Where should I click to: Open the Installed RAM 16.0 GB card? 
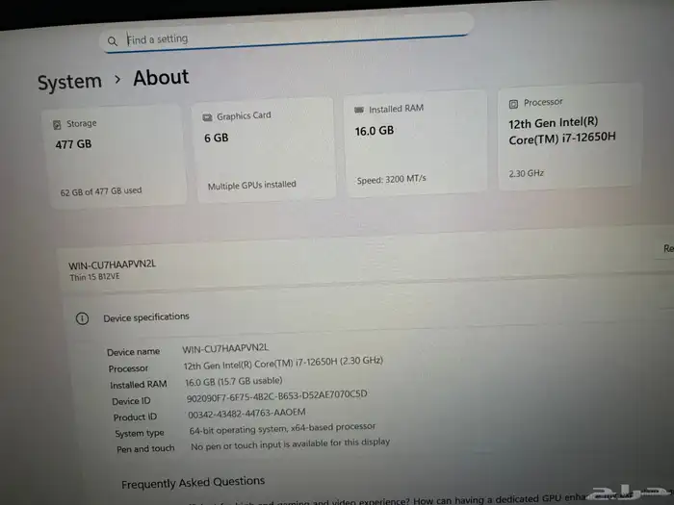(415, 144)
